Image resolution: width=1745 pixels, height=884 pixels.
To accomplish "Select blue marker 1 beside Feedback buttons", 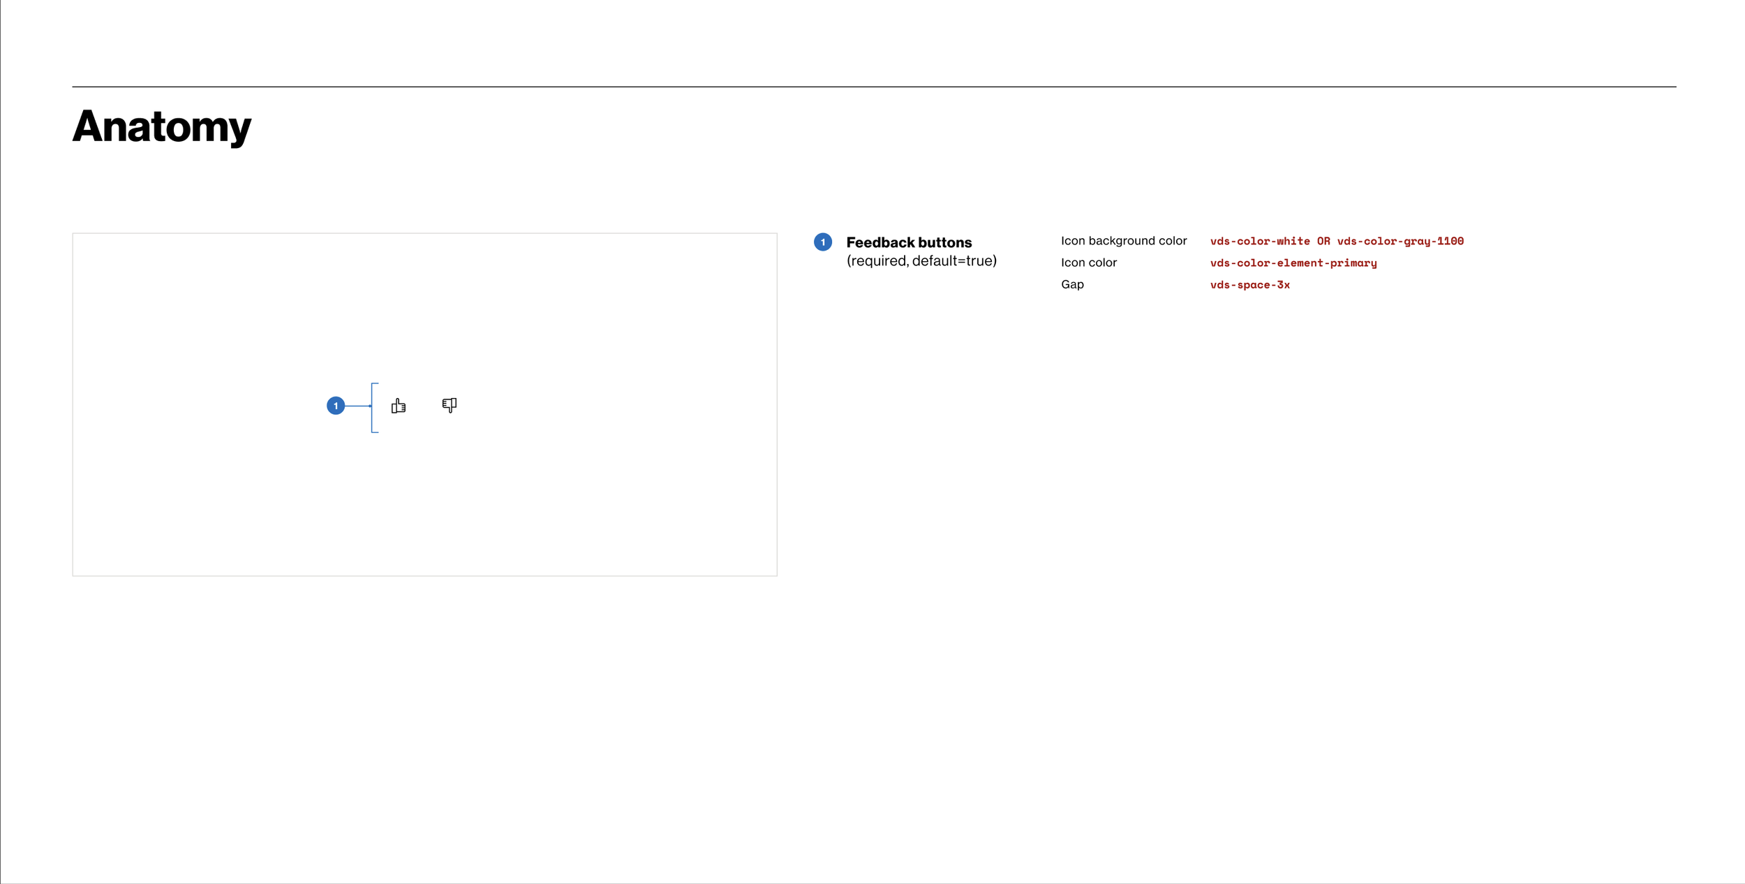I will (823, 242).
